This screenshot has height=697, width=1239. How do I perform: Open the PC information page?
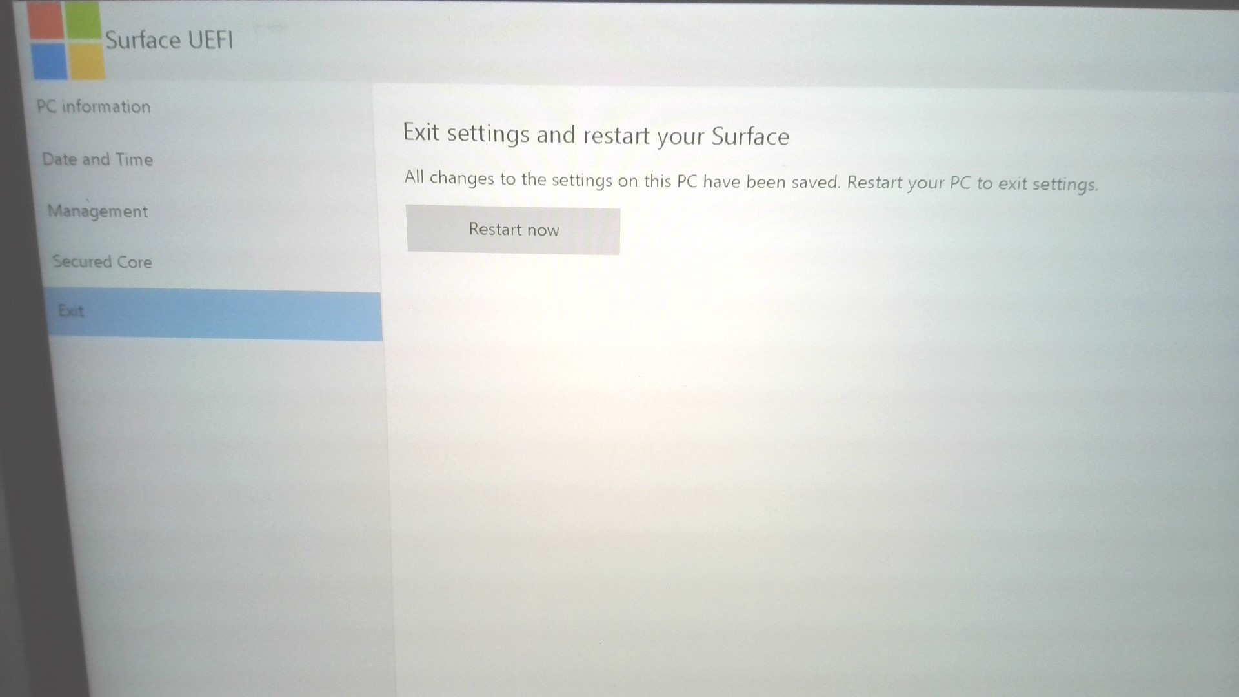click(x=94, y=106)
